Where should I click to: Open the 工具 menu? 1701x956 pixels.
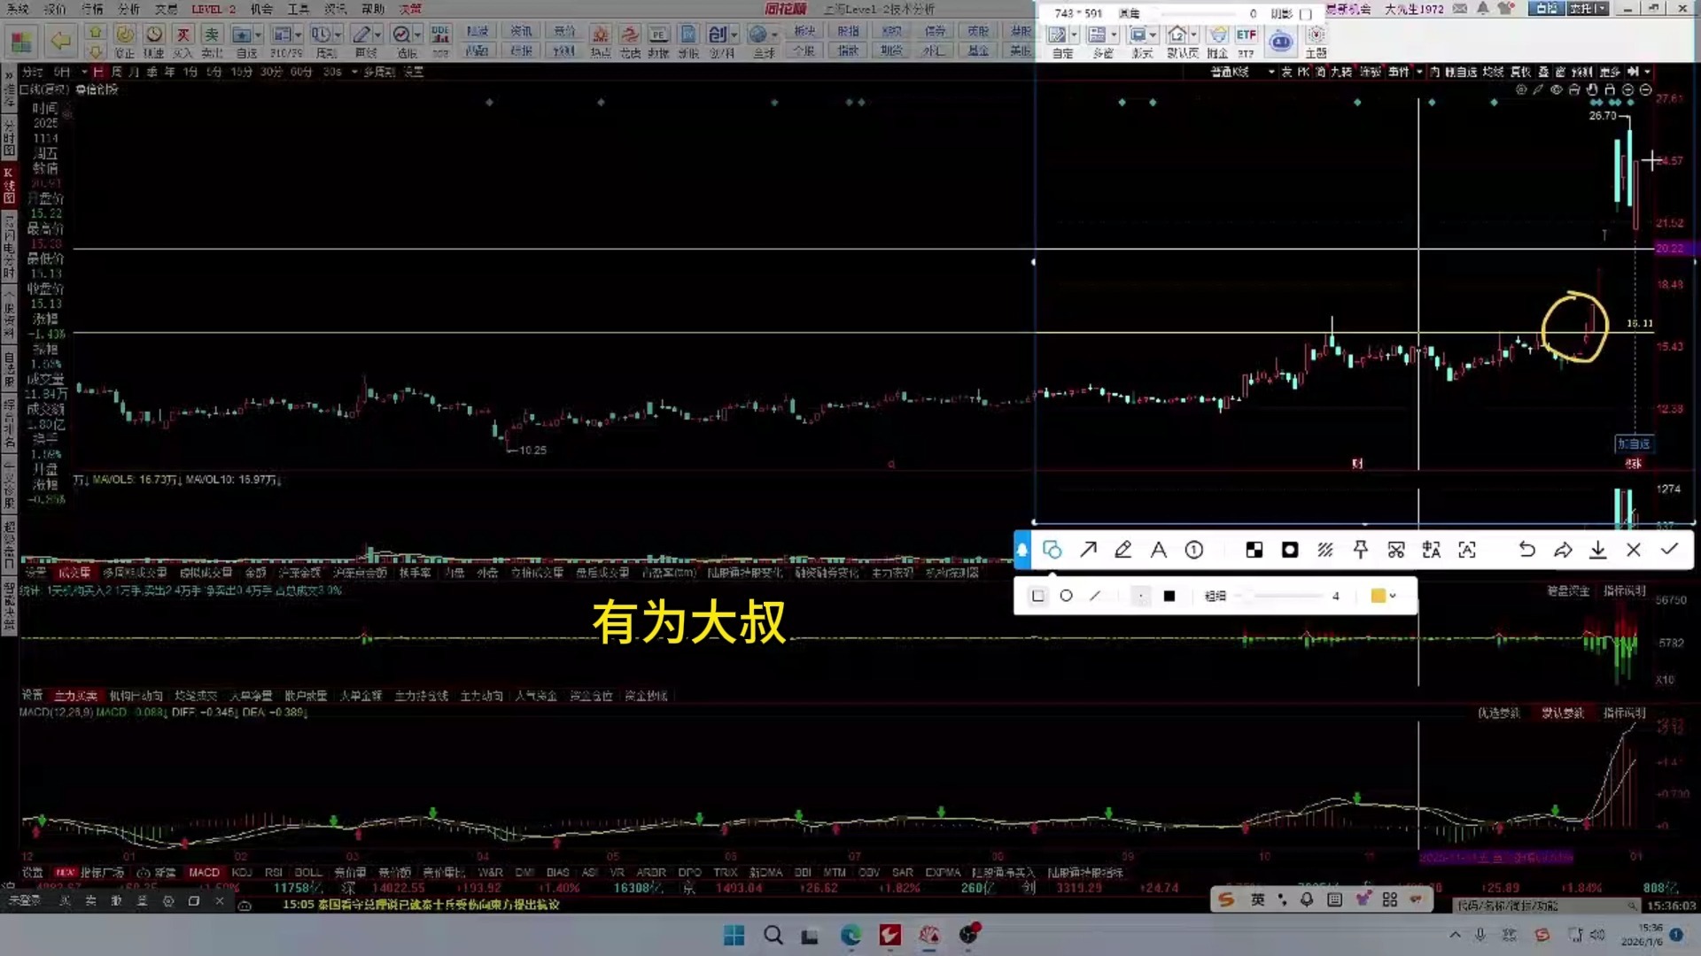click(x=299, y=9)
